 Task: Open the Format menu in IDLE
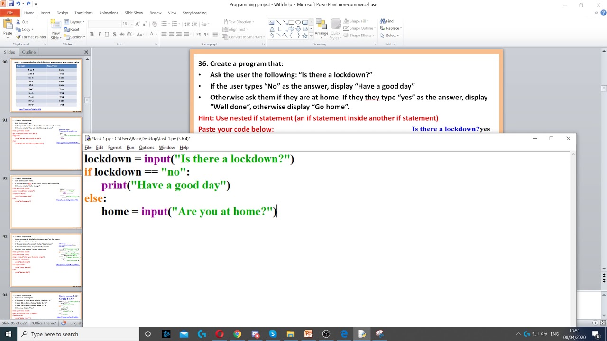115,148
